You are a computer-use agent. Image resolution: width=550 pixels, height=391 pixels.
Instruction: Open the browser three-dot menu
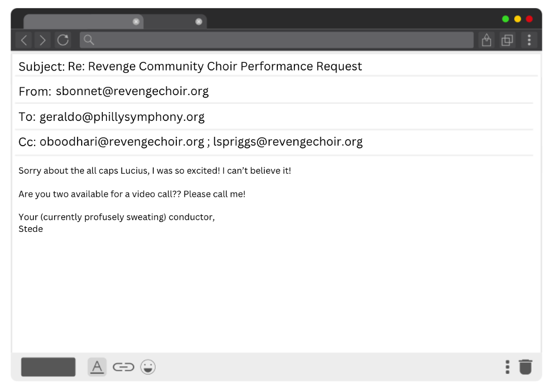tap(529, 40)
